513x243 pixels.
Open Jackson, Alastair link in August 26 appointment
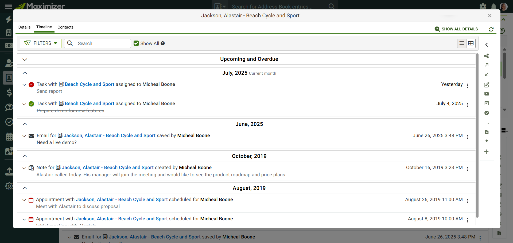pos(122,200)
